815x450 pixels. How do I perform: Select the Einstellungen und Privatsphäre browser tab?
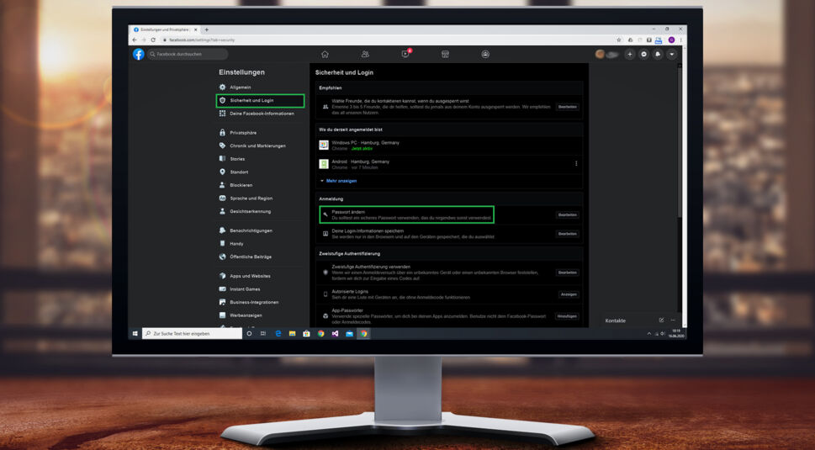click(x=166, y=29)
